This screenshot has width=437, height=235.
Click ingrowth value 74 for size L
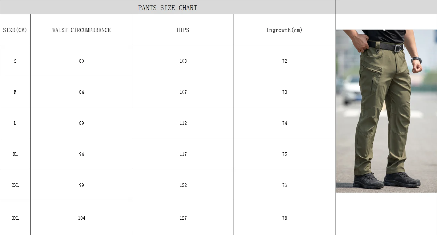[285, 123]
